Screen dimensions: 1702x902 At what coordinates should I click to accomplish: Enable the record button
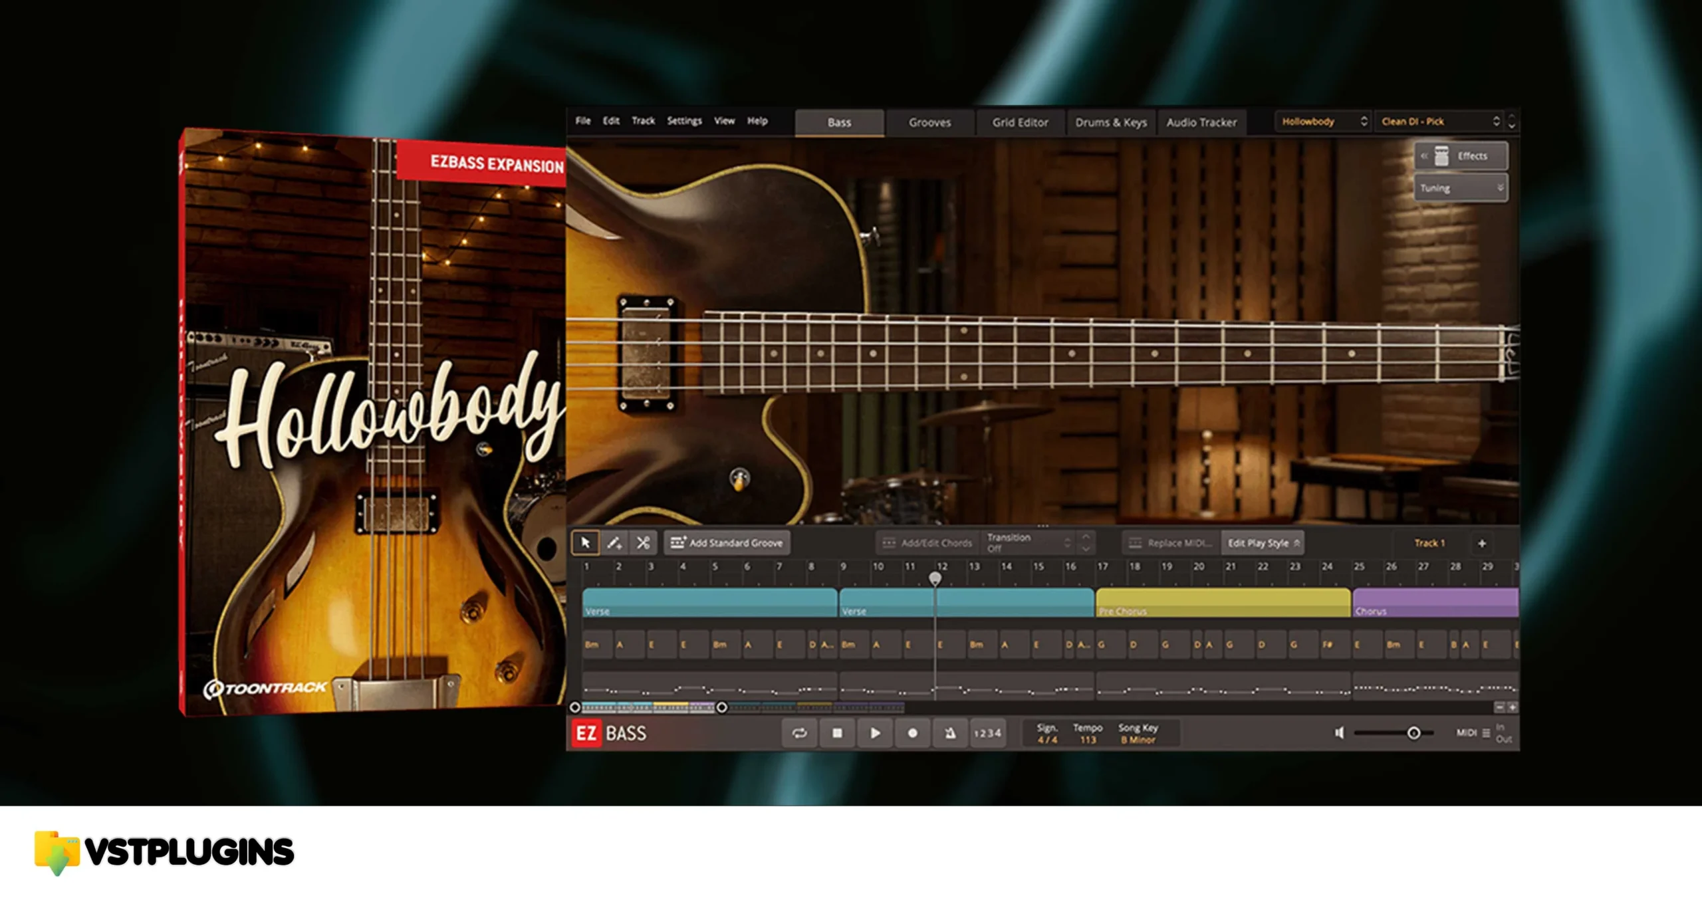coord(913,733)
